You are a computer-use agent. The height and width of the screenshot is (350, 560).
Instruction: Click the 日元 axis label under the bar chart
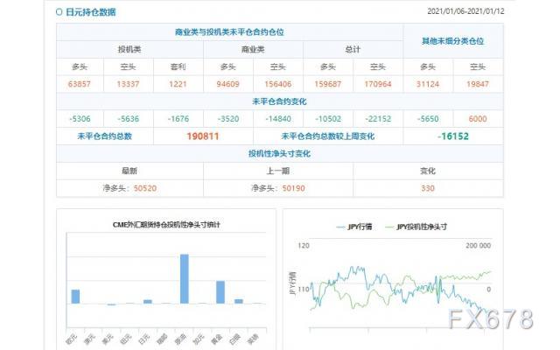(143, 339)
